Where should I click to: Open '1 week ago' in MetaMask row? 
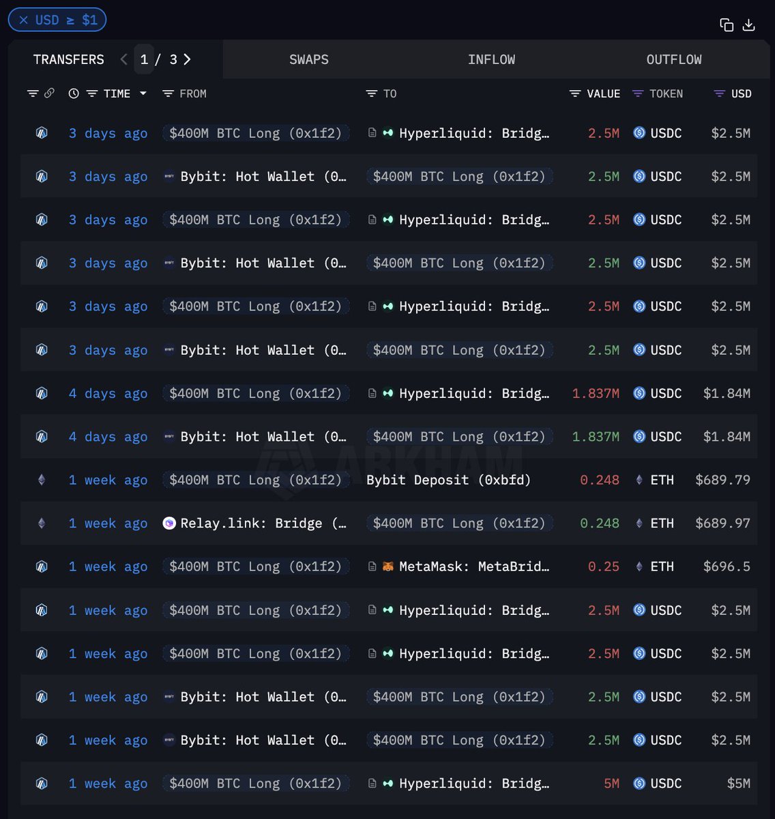coord(108,566)
